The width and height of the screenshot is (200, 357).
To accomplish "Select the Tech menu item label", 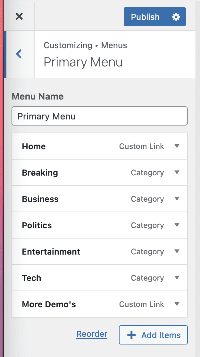I will [x=31, y=278].
